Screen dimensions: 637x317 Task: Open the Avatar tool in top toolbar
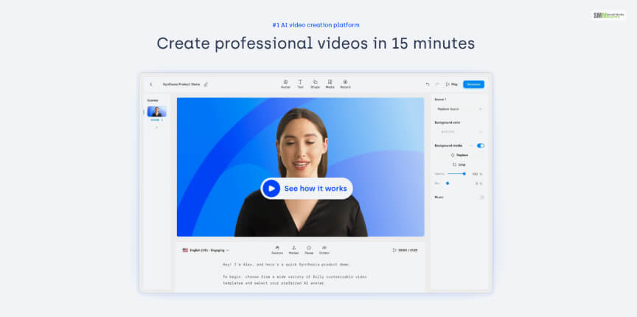(285, 83)
